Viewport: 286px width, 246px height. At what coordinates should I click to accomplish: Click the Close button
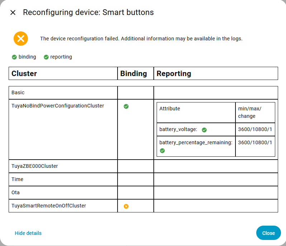pyautogui.click(x=268, y=233)
